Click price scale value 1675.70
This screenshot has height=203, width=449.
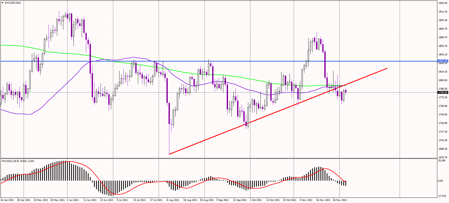pos(443,158)
